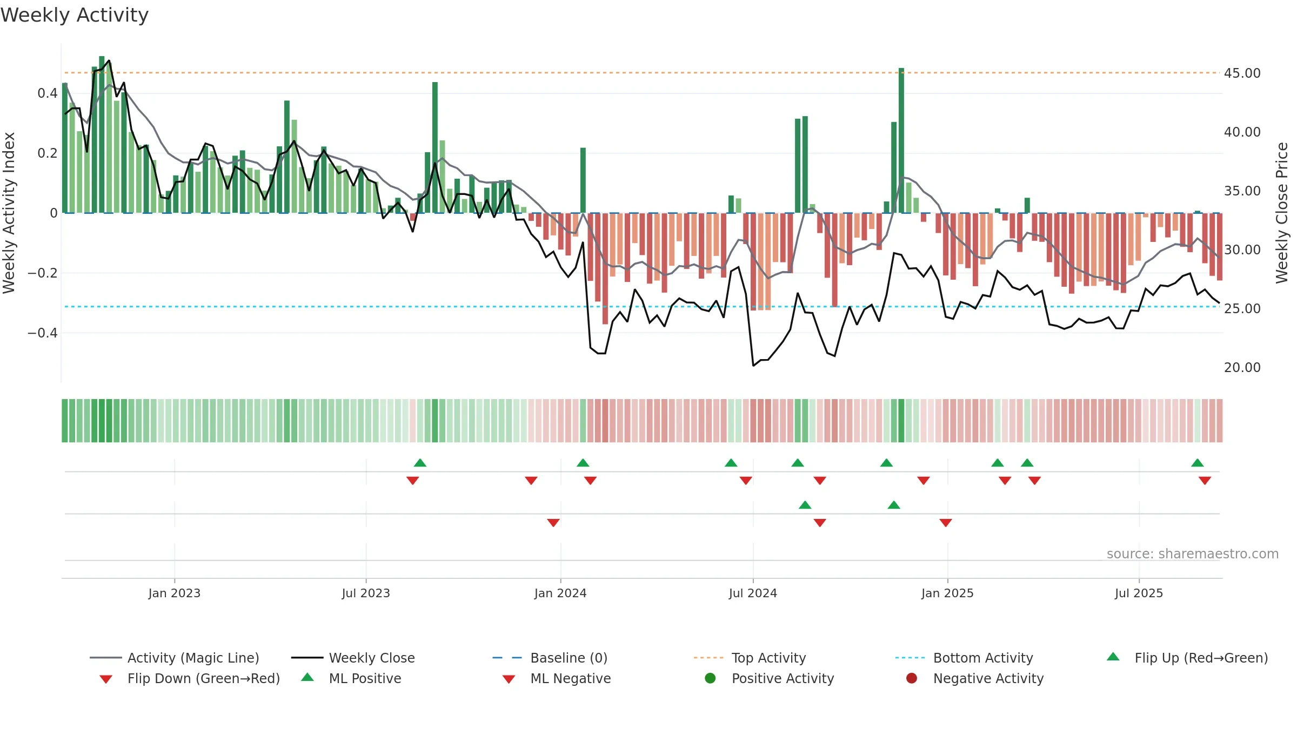Viewport: 1297px width, 729px height.
Task: Click the −0.2 activity index tick label
Action: pos(43,273)
